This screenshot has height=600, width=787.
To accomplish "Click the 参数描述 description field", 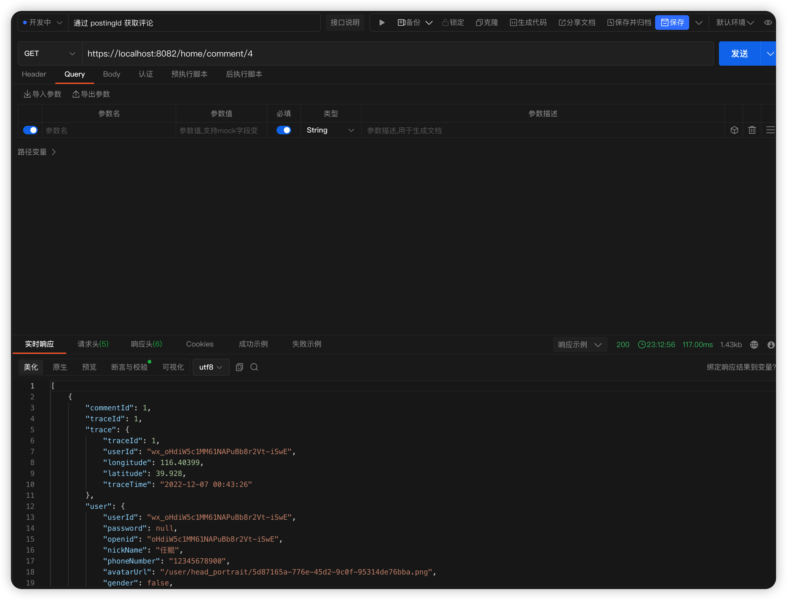I will pos(543,130).
